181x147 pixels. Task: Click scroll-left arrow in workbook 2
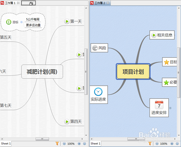[92, 139]
